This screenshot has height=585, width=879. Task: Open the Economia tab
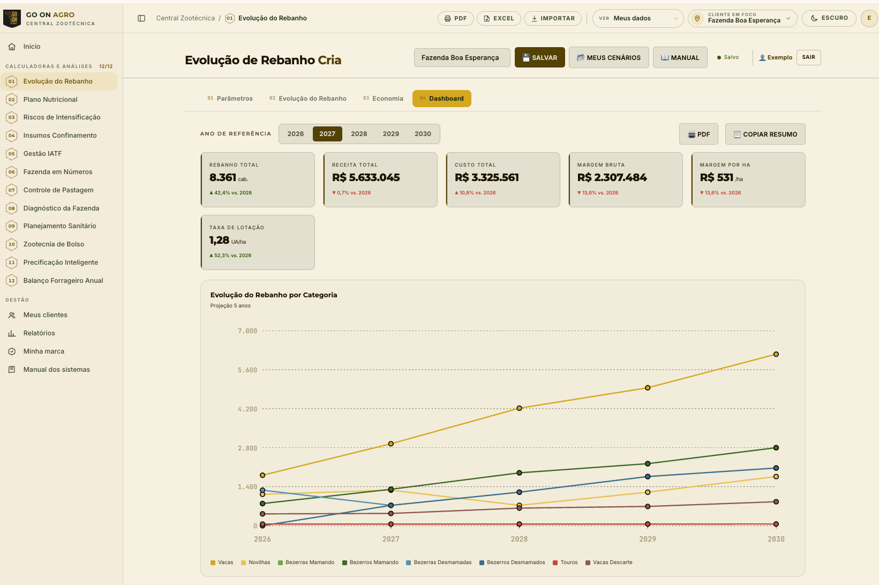383,99
